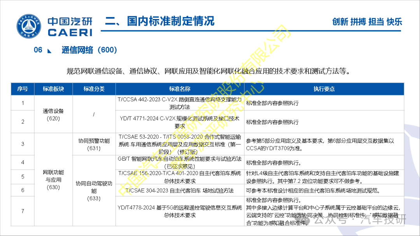Click the T/CCSA 442-2023 C-V2X standard name
Screen dimensions: 420x236
coord(180,103)
